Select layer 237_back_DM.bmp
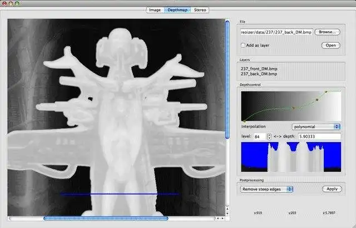 coord(259,74)
